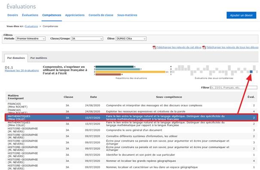Image resolution: width=260 pixels, height=170 pixels.
Task: Click Télécharger les relevés de cet élève link
Action: [x=179, y=47]
